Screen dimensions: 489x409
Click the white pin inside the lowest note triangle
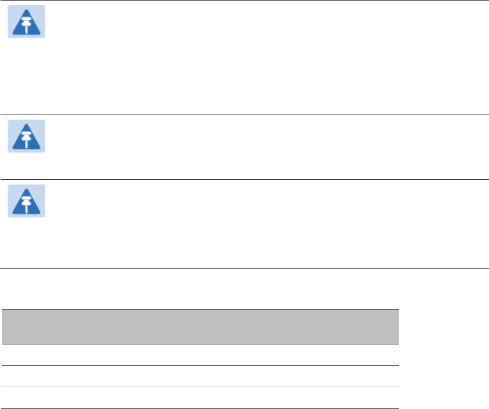26,204
